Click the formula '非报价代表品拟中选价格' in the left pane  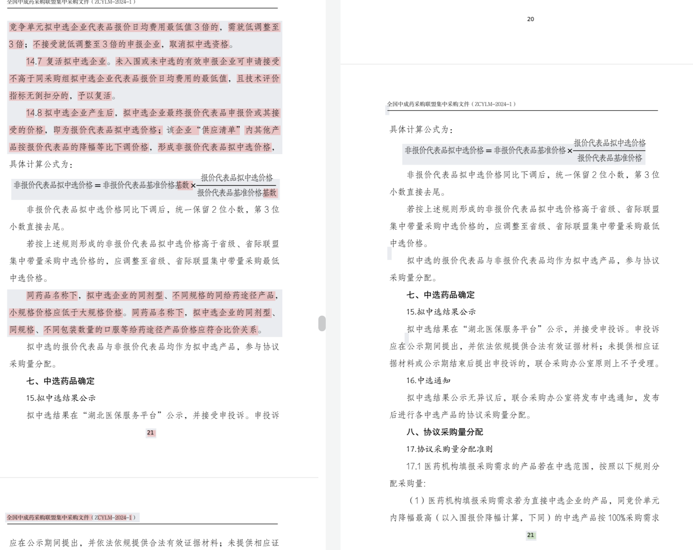(53, 185)
